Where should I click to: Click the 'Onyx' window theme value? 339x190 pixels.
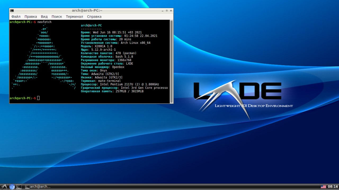point(103,70)
